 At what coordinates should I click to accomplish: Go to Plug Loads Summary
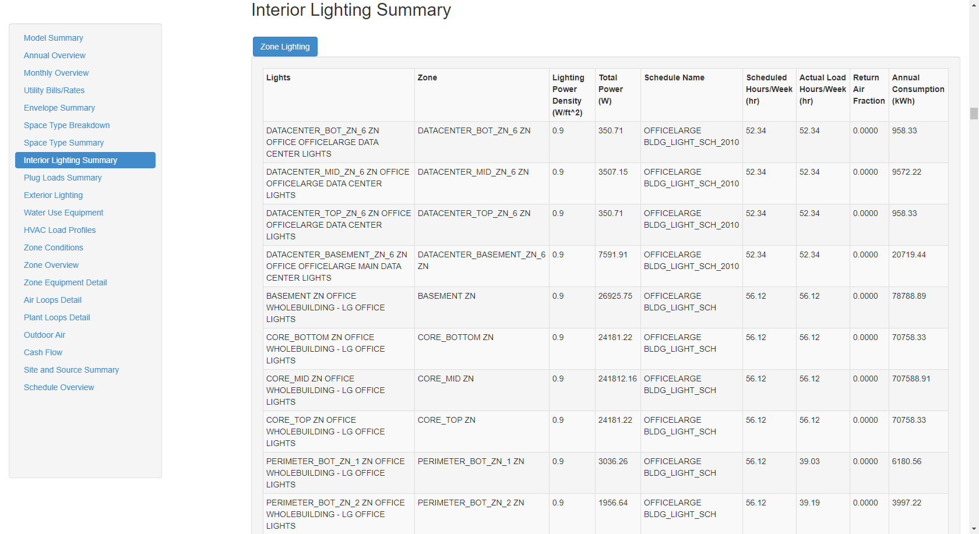coord(62,178)
